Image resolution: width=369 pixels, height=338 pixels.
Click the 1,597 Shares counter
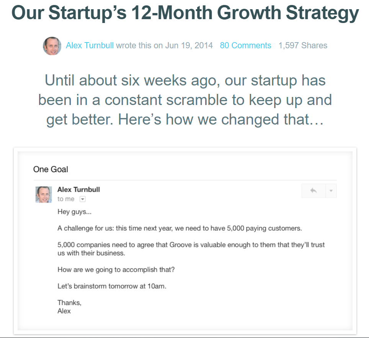pos(303,46)
